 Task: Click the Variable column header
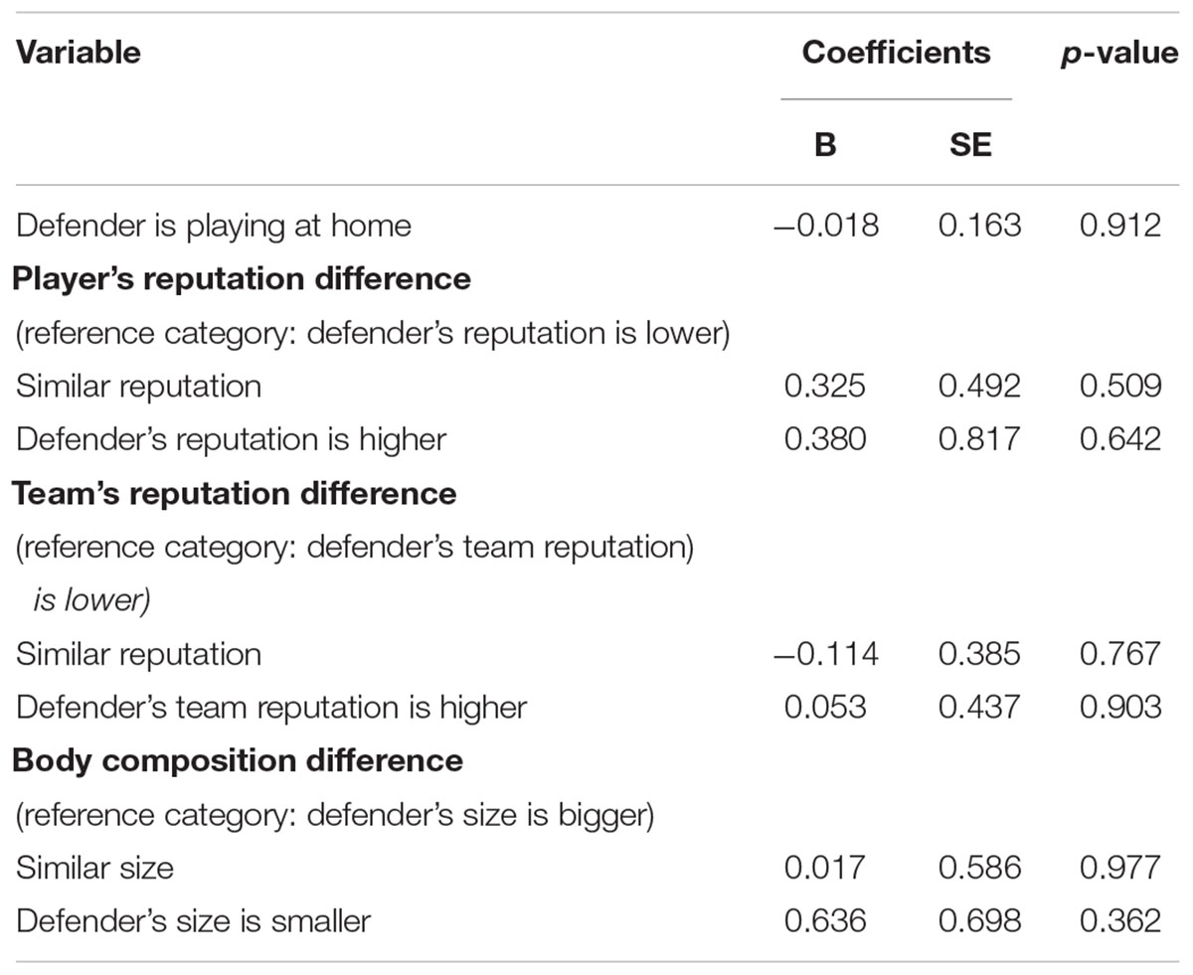78,52
